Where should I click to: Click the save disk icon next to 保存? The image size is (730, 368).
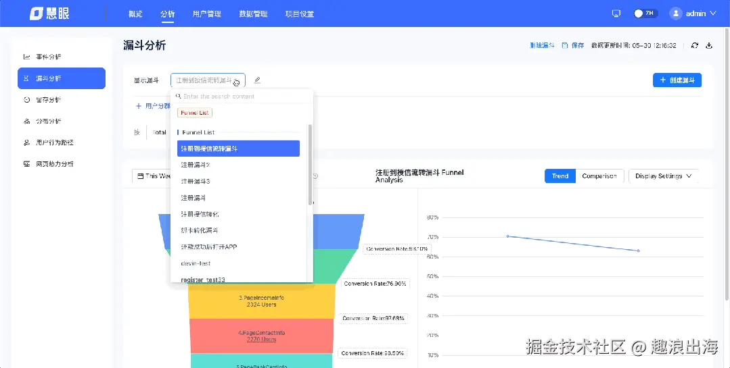pyautogui.click(x=565, y=45)
